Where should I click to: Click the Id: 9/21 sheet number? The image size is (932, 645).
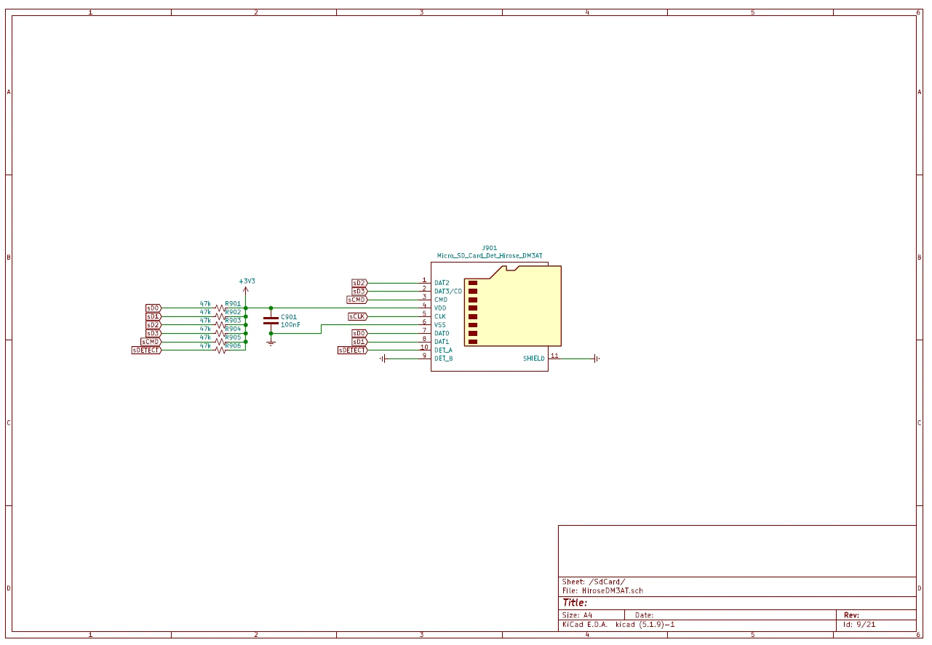point(859,624)
